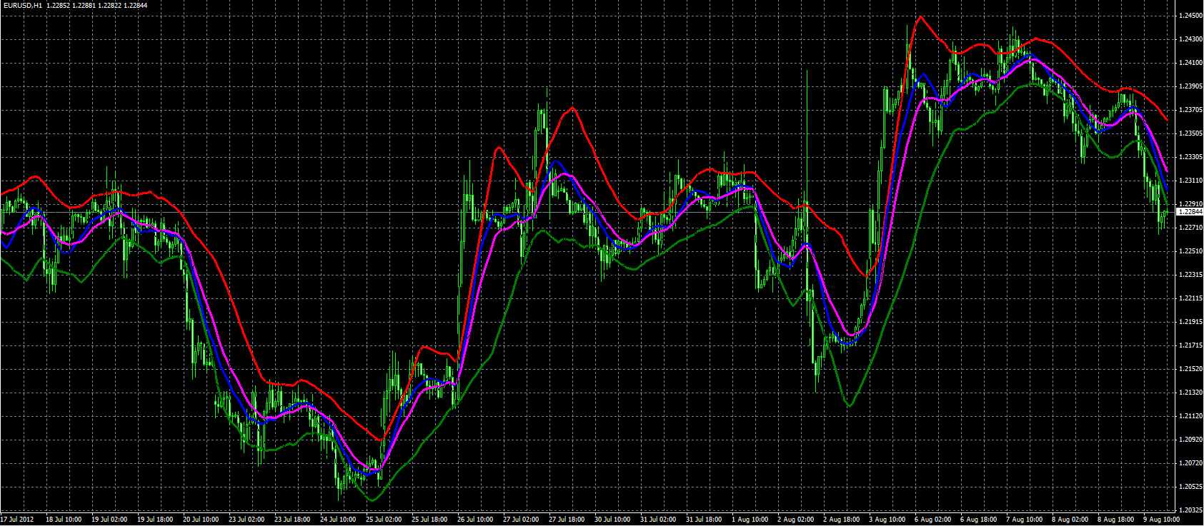Select the 27 Jul 02:00 time label

coord(521,520)
